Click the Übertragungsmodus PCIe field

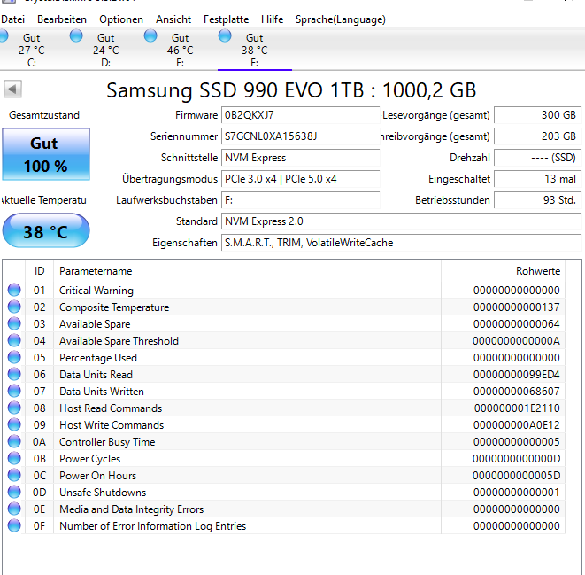[x=301, y=179]
